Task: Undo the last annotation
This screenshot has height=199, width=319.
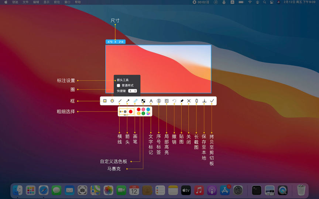Action: point(174,101)
